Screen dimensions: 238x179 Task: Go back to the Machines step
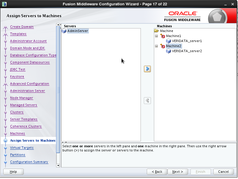[18, 134]
